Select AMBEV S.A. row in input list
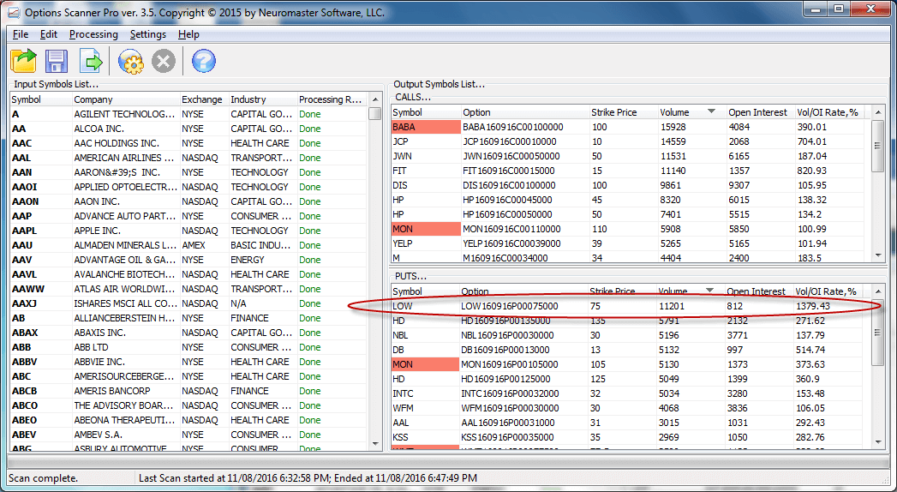Screen dimensions: 897x492 188,435
